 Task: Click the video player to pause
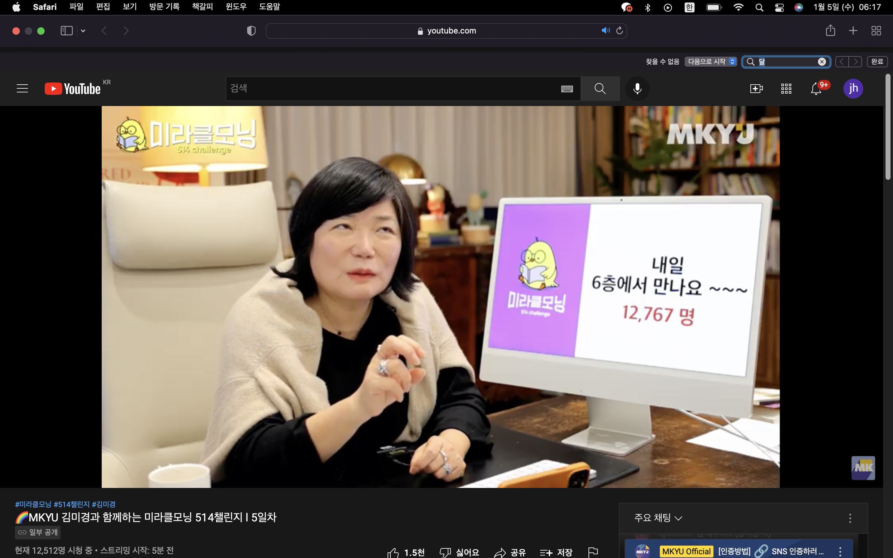(x=441, y=297)
